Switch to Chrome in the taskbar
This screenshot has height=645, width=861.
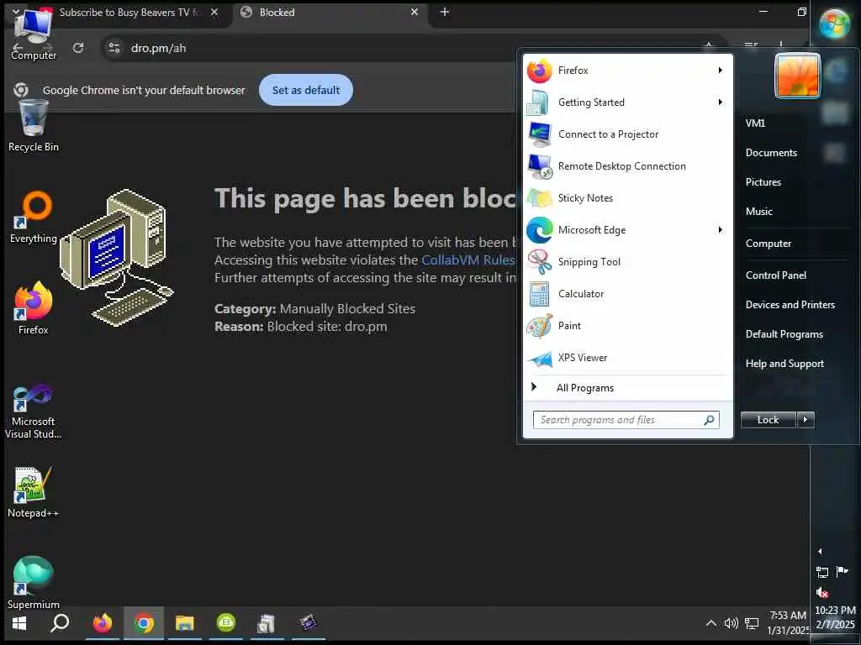(143, 623)
